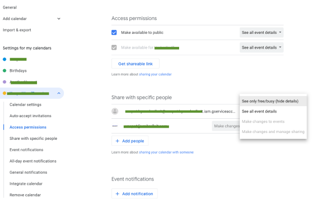This screenshot has height=200, width=317.
Task: Choose See only free/busy (hide details)
Action: coord(273,101)
